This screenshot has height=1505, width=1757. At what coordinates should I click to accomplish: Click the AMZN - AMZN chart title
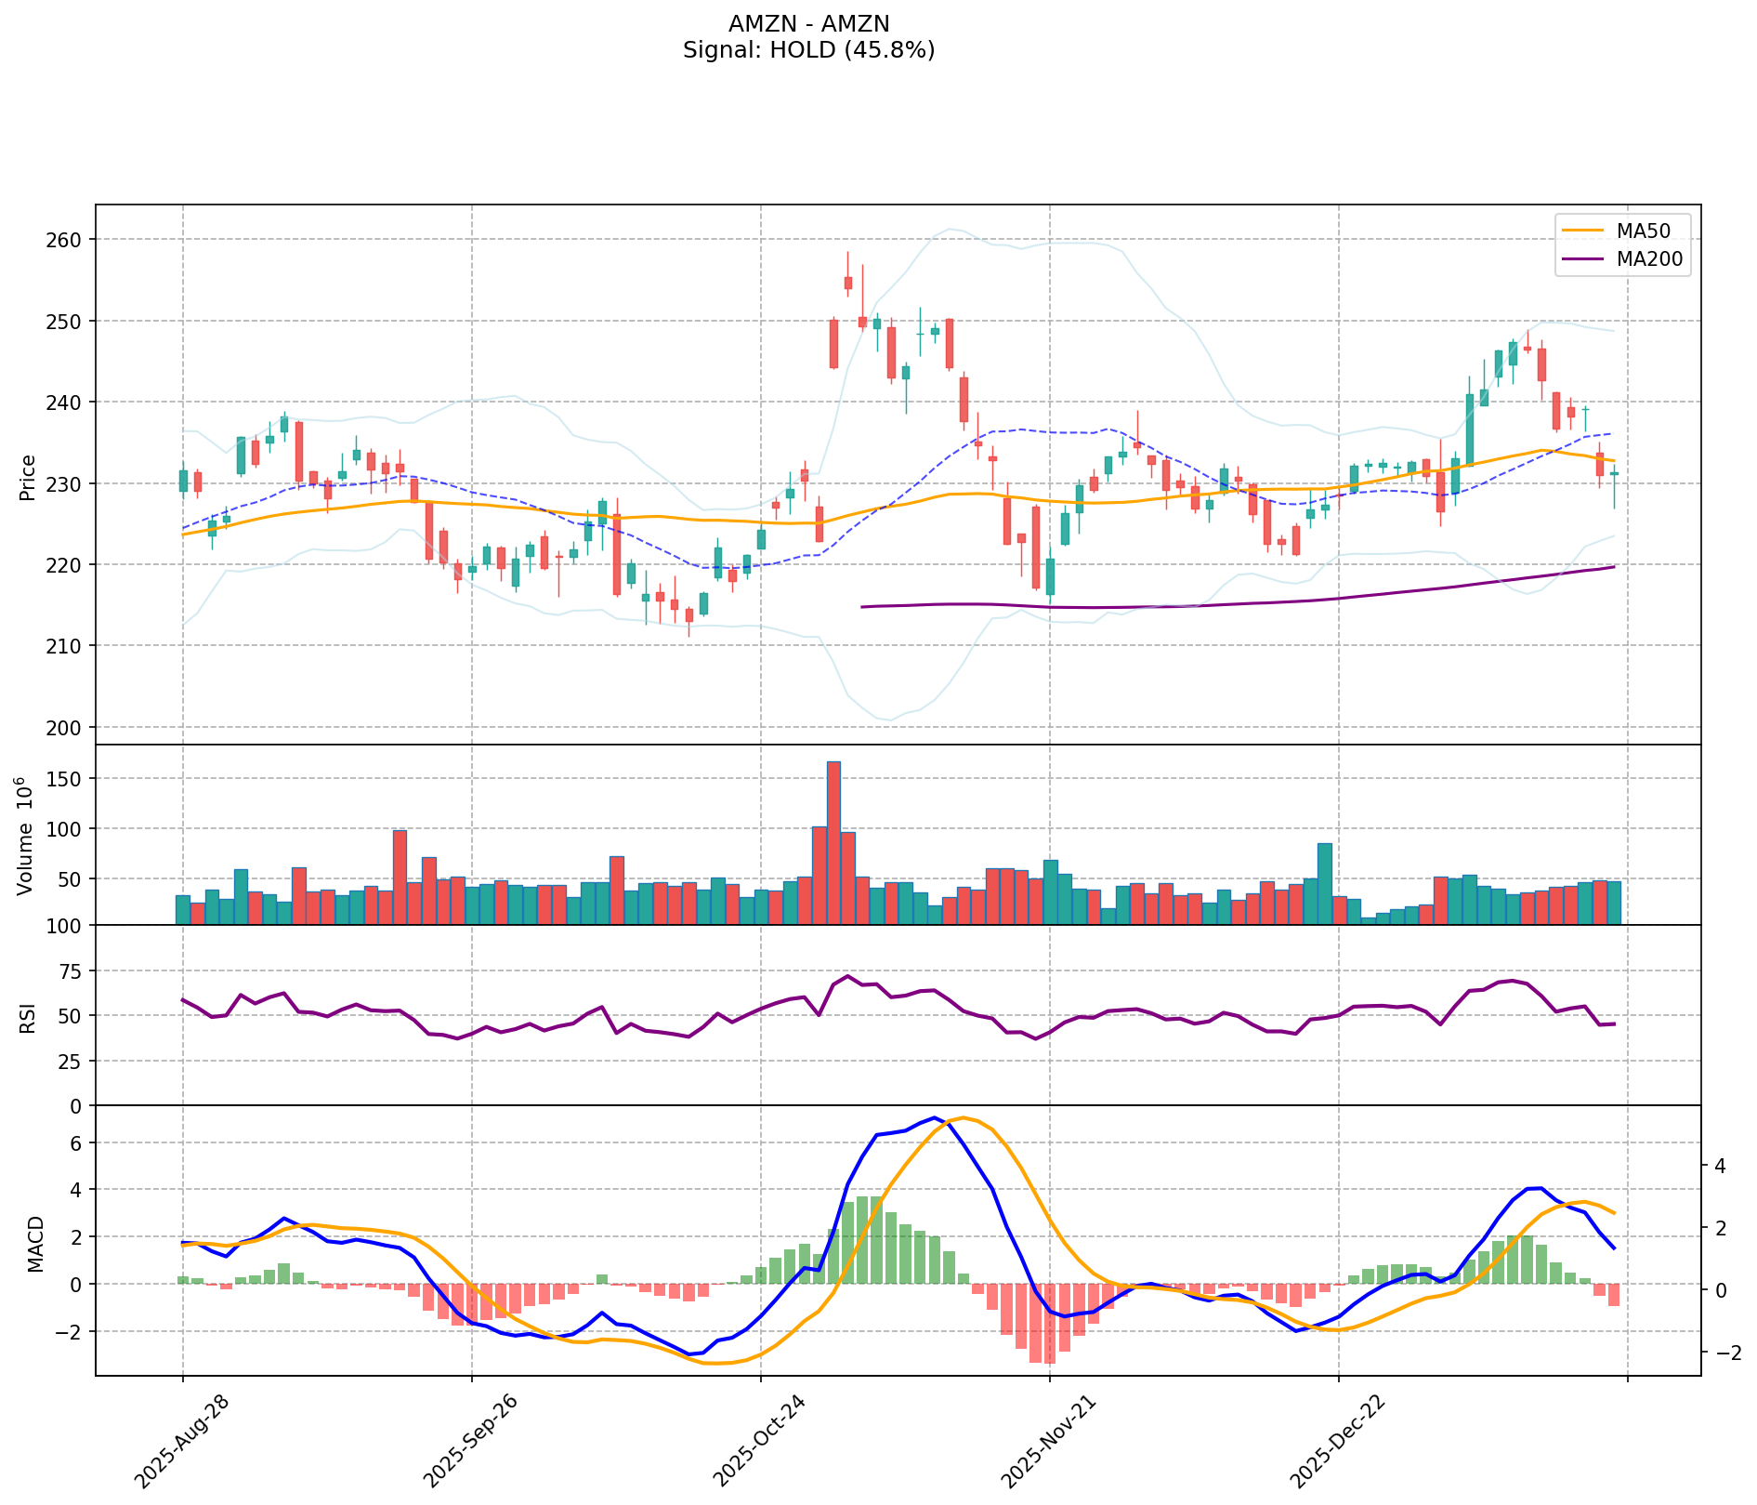[808, 24]
